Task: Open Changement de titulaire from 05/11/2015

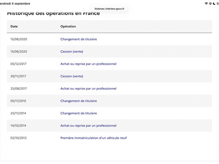Action: [79, 101]
